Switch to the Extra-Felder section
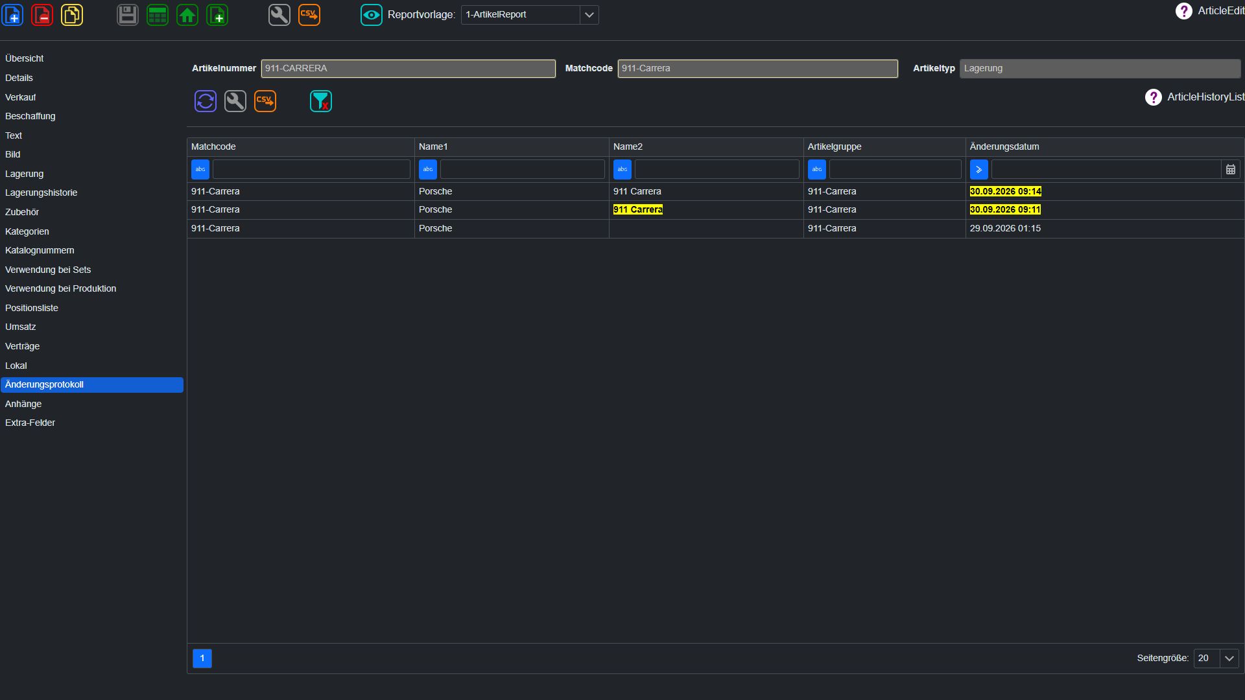This screenshot has width=1245, height=700. point(30,423)
